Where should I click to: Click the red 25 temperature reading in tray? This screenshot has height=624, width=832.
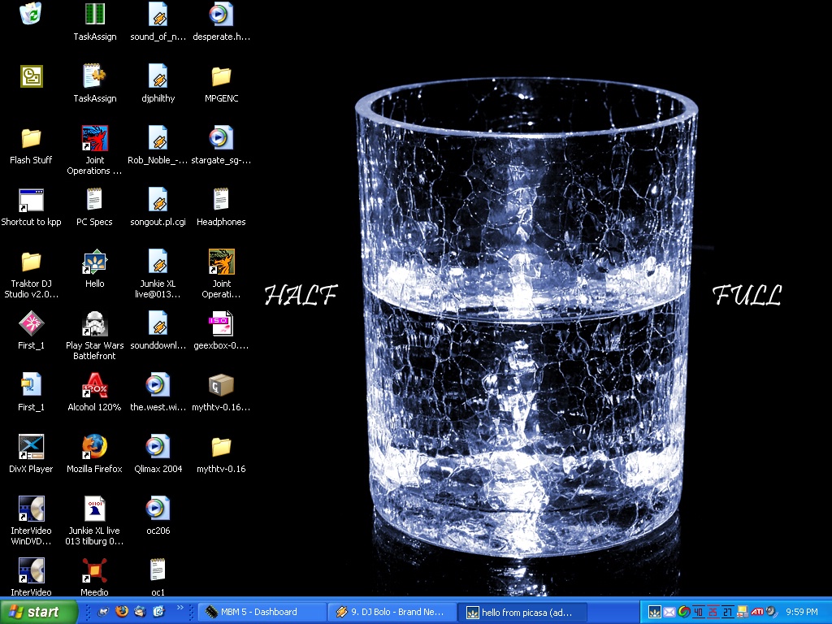pyautogui.click(x=713, y=613)
